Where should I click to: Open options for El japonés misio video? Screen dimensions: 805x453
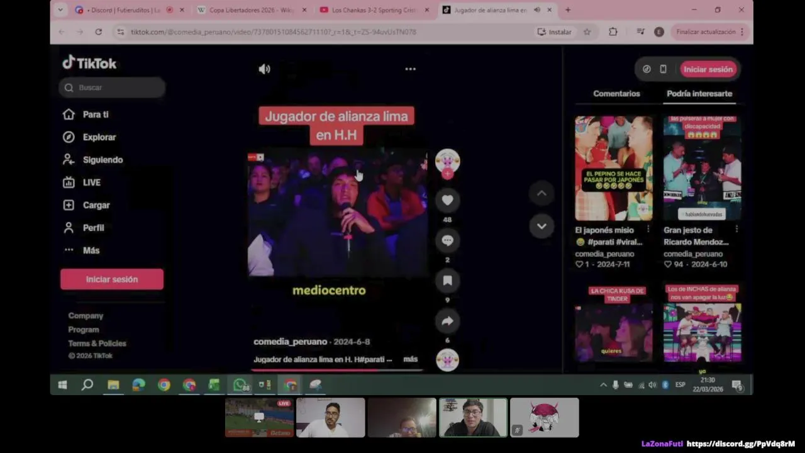648,229
